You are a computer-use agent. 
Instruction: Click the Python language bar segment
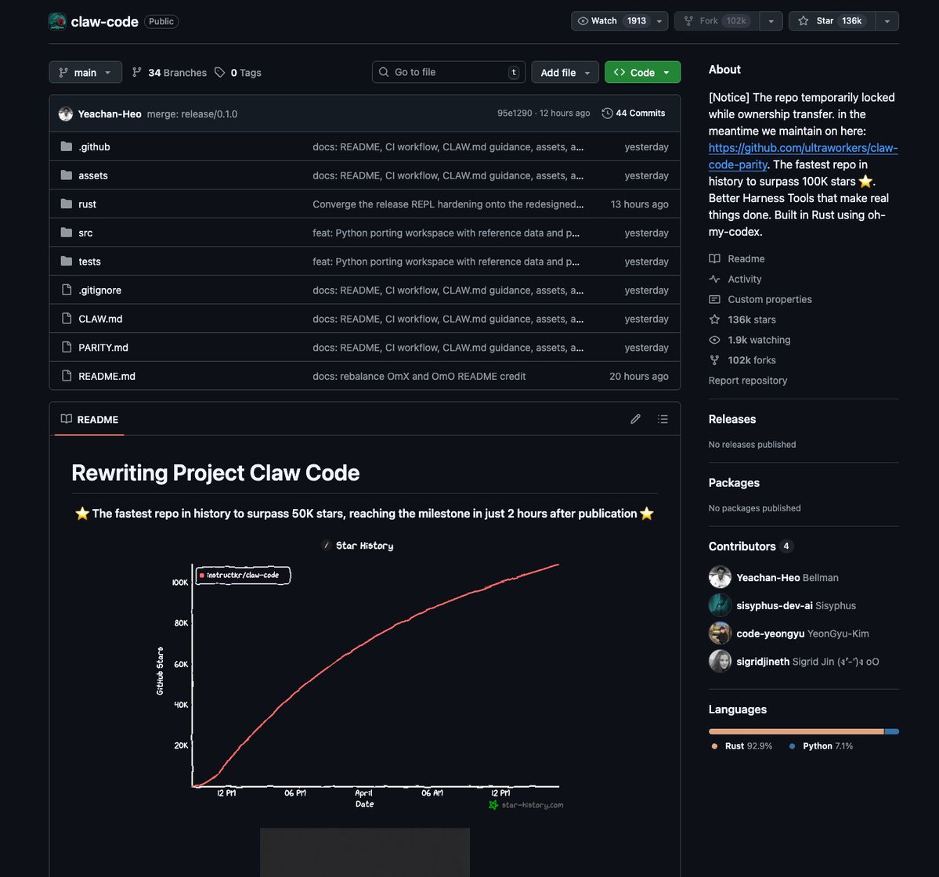pyautogui.click(x=892, y=731)
